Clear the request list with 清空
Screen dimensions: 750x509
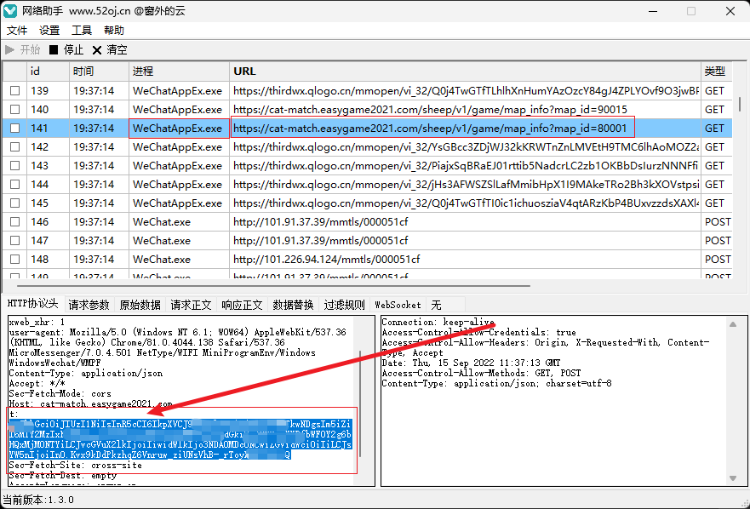tap(110, 49)
